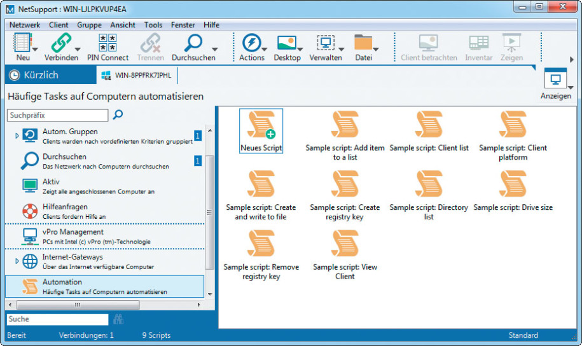
Task: Click the Desktop picture icon
Action: pos(286,43)
